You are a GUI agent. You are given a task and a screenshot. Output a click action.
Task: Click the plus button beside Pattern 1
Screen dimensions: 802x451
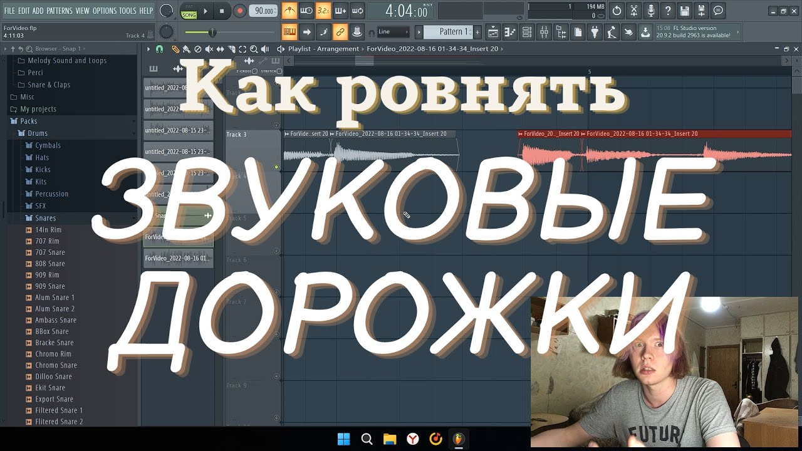(477, 31)
